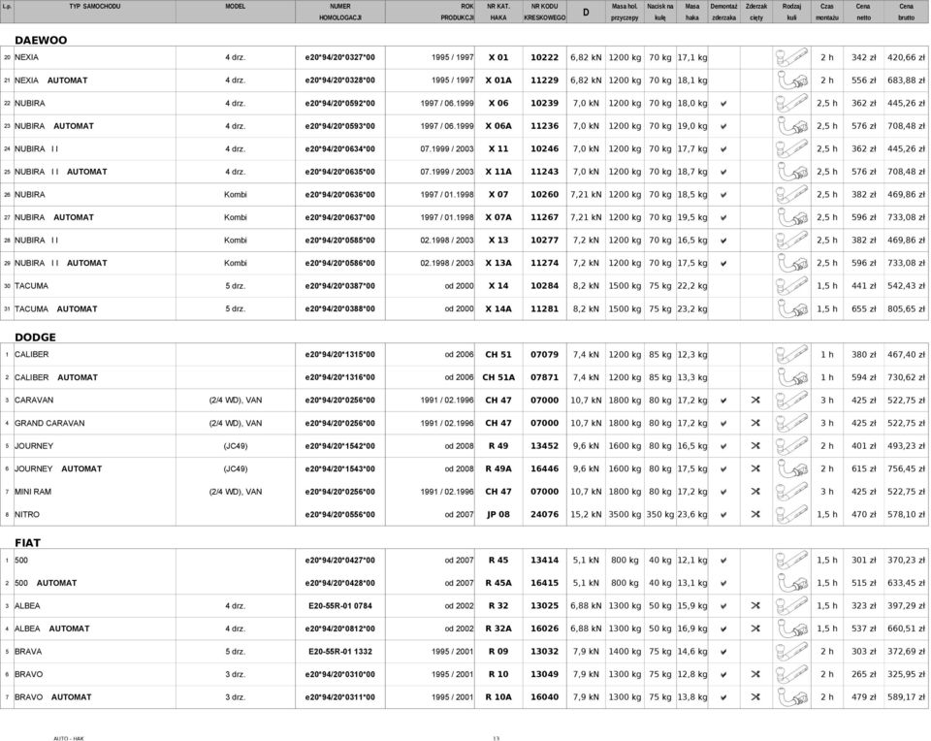The width and height of the screenshot is (931, 741).
Task: Click the GRAND CARAVAN car name
Action: click(49, 423)
